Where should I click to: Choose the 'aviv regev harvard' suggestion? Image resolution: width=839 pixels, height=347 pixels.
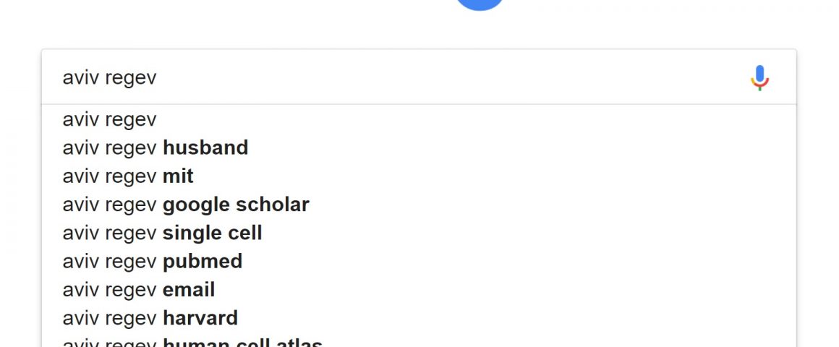419,317
